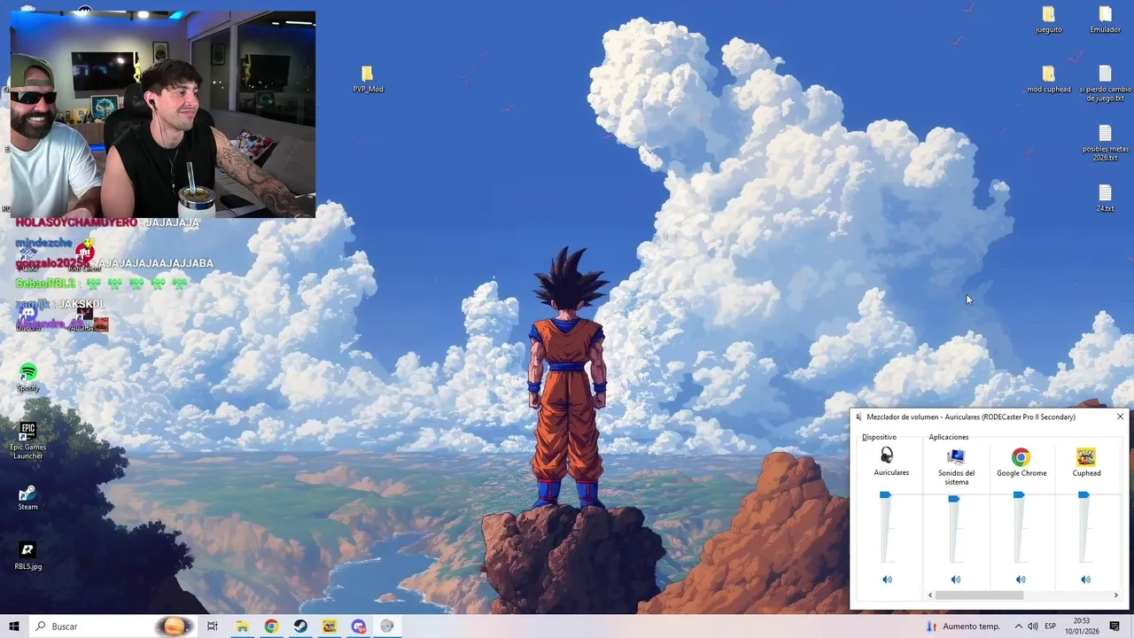The height and width of the screenshot is (638, 1134).
Task: Click Google Chrome icon in volume mixer
Action: pyautogui.click(x=1021, y=457)
